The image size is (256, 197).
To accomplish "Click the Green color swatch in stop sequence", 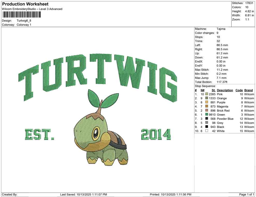I will tap(207, 115).
